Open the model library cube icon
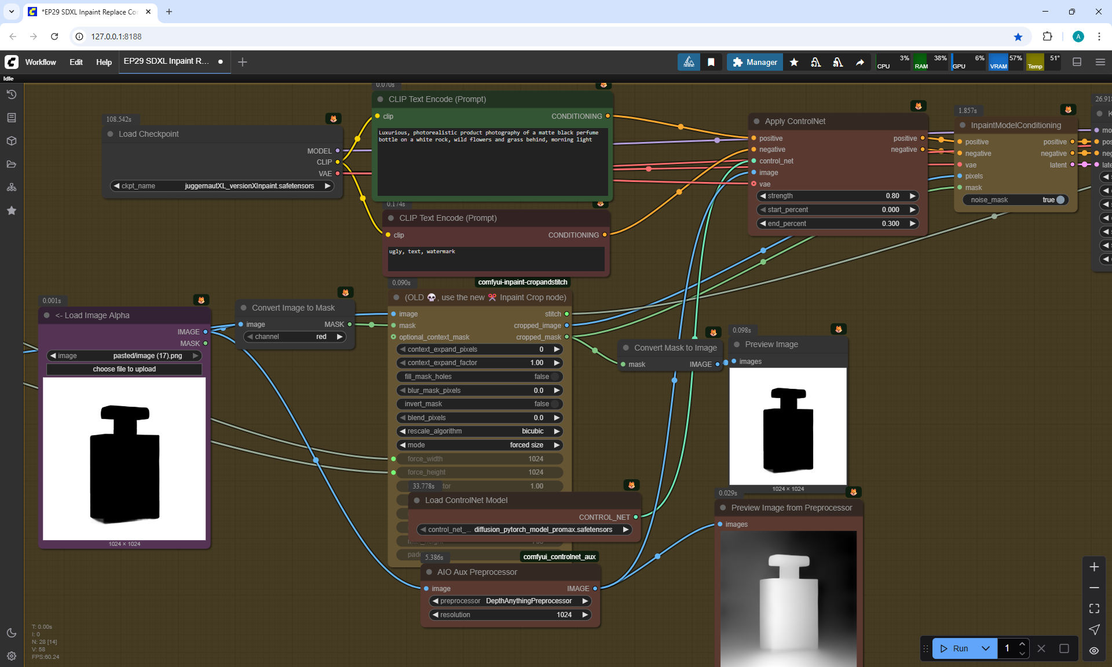The width and height of the screenshot is (1112, 667). 12,141
